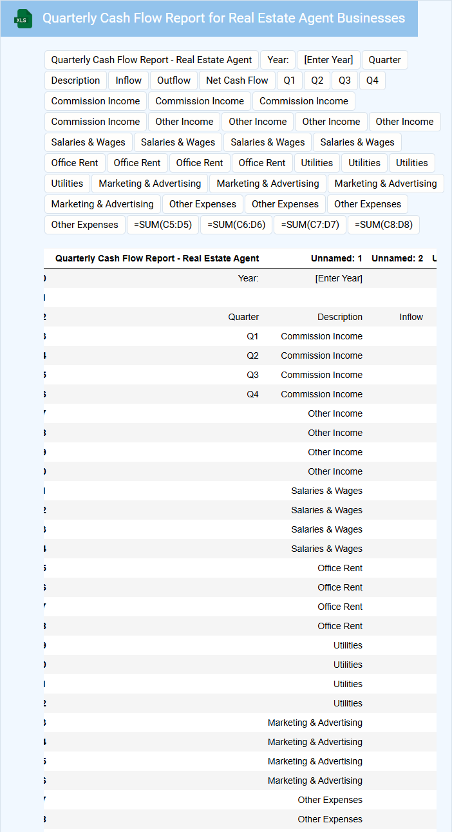Select the 'Year:' tag chip

pos(278,60)
